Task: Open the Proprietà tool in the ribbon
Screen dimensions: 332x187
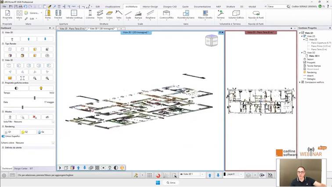Action: (x=7, y=15)
